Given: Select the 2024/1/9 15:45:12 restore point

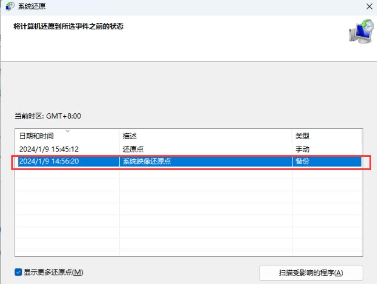Looking at the screenshot, I should tap(189, 149).
